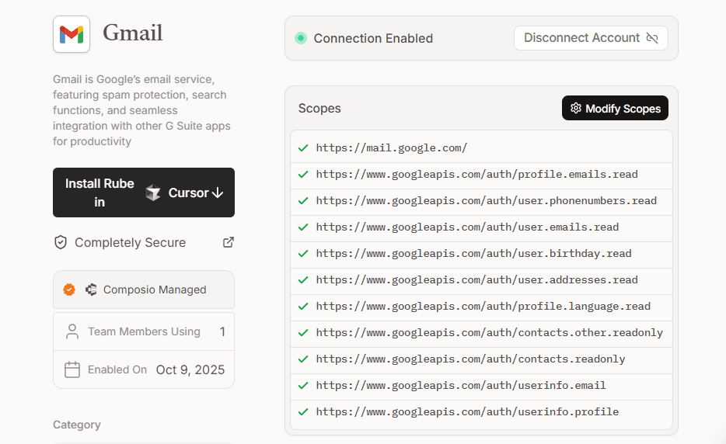The height and width of the screenshot is (444, 726).
Task: Click the unlink icon in Disconnect Account
Action: point(652,38)
